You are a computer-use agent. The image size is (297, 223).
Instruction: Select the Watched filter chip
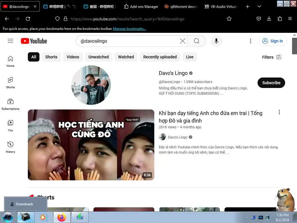click(126, 57)
